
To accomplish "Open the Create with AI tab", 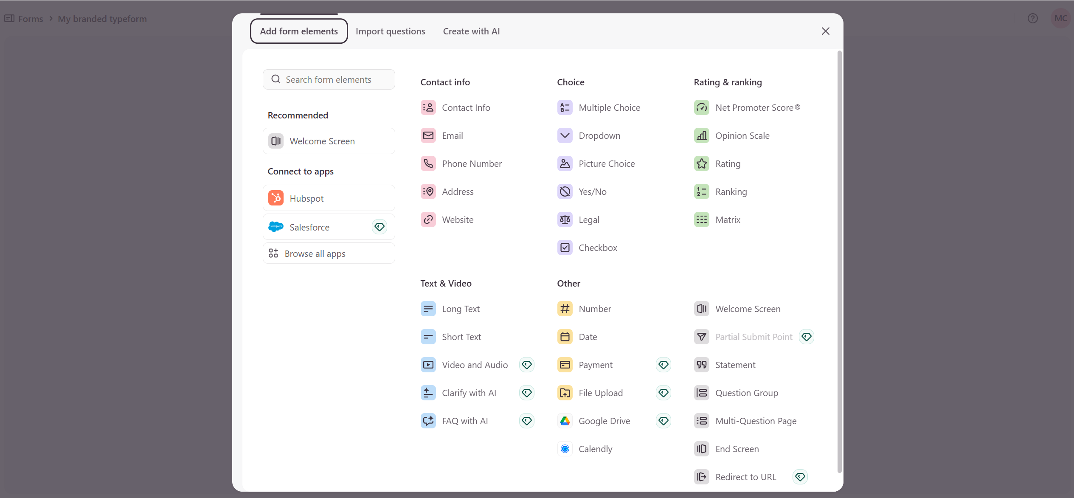I will click(471, 31).
